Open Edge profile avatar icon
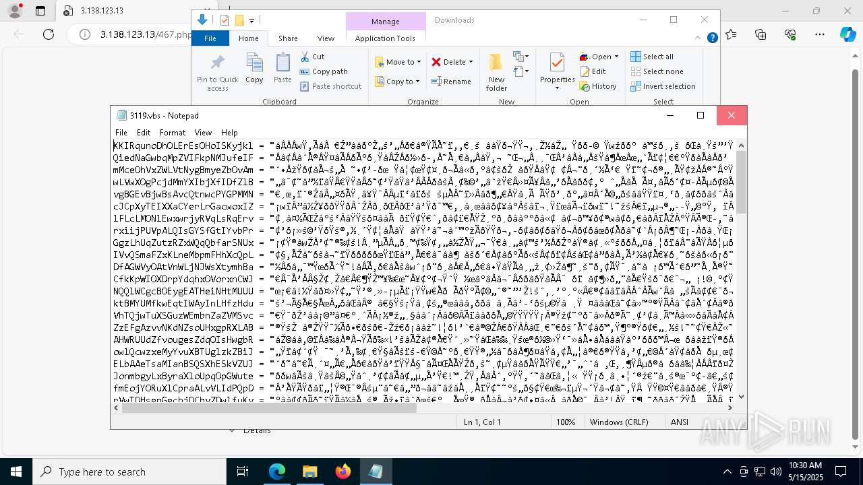This screenshot has height=485, width=863. click(15, 11)
